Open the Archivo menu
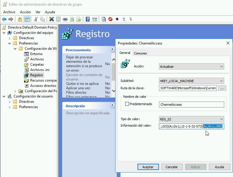The height and width of the screenshot is (177, 233). (x=9, y=12)
